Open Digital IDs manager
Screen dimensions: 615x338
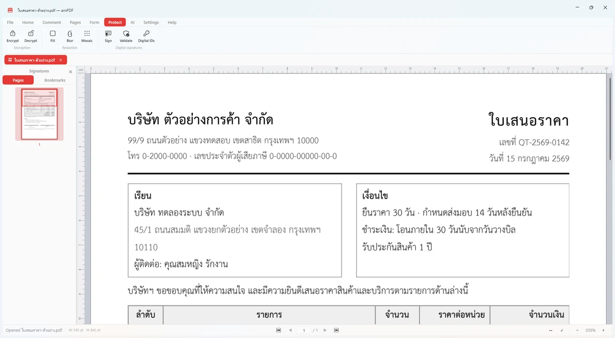pyautogui.click(x=147, y=36)
